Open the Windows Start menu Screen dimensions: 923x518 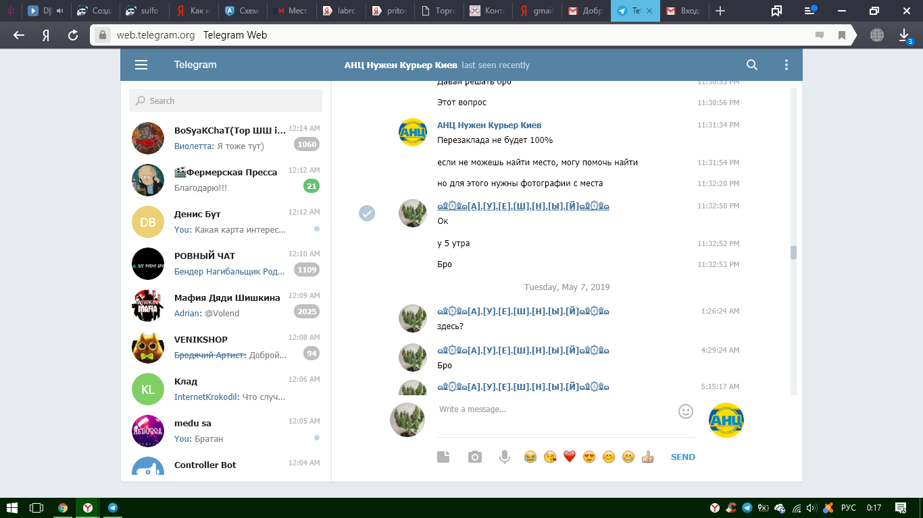[11, 508]
